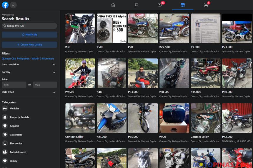Open the Classifieds category

pyautogui.click(x=16, y=135)
